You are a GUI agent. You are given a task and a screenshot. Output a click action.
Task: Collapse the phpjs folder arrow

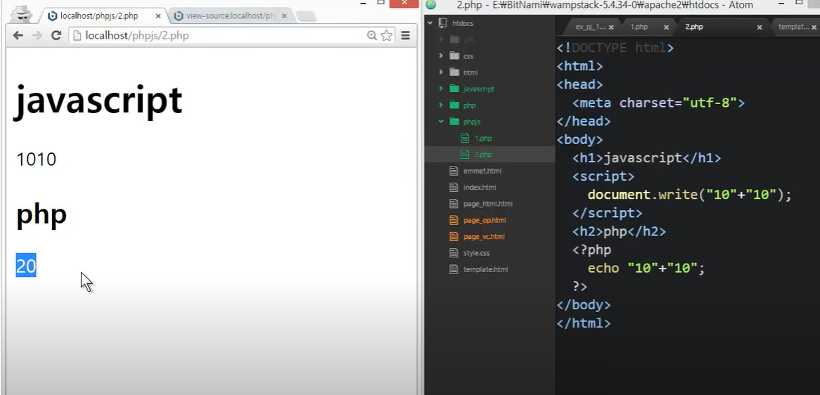pyautogui.click(x=441, y=122)
